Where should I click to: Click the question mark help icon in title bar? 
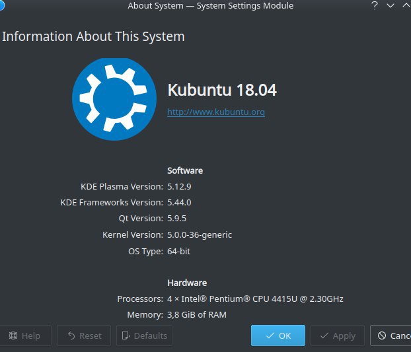point(375,5)
